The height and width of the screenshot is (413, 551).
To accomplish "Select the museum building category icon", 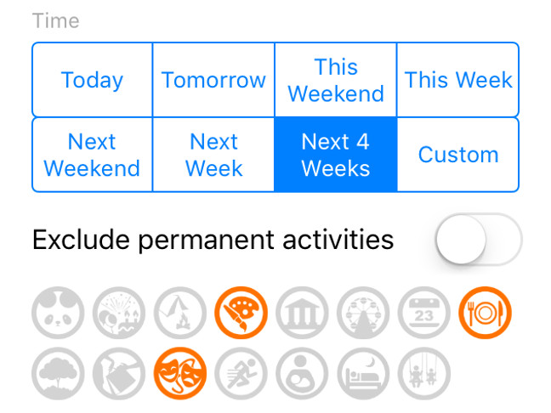I will 302,313.
